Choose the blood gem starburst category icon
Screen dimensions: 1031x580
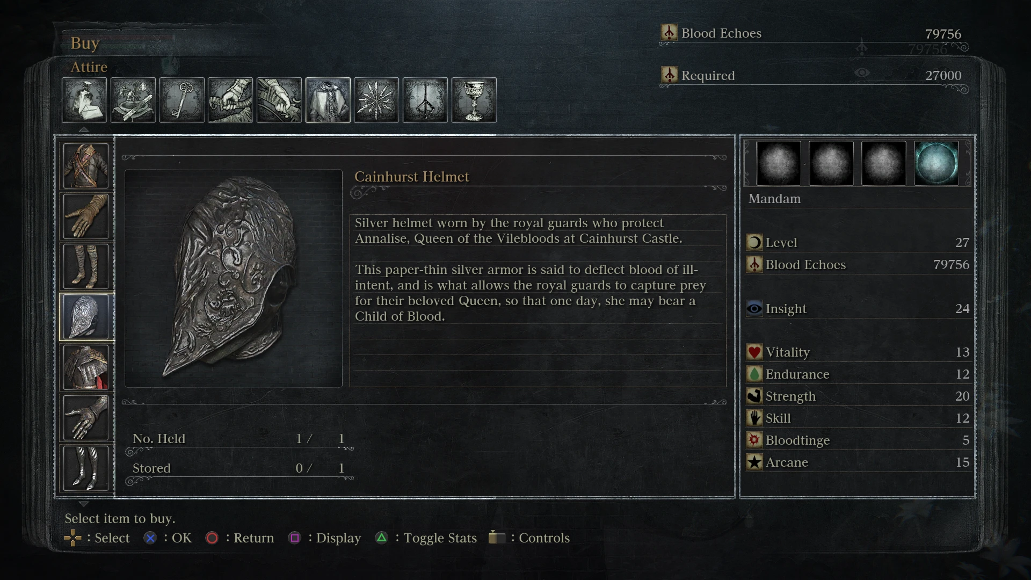point(376,100)
